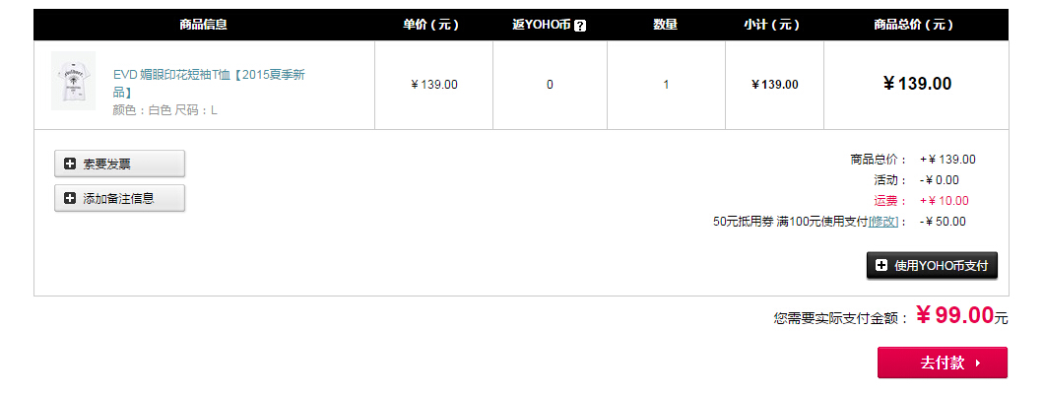
Task: Click the ¥99.00 actual payment amount
Action: [954, 315]
